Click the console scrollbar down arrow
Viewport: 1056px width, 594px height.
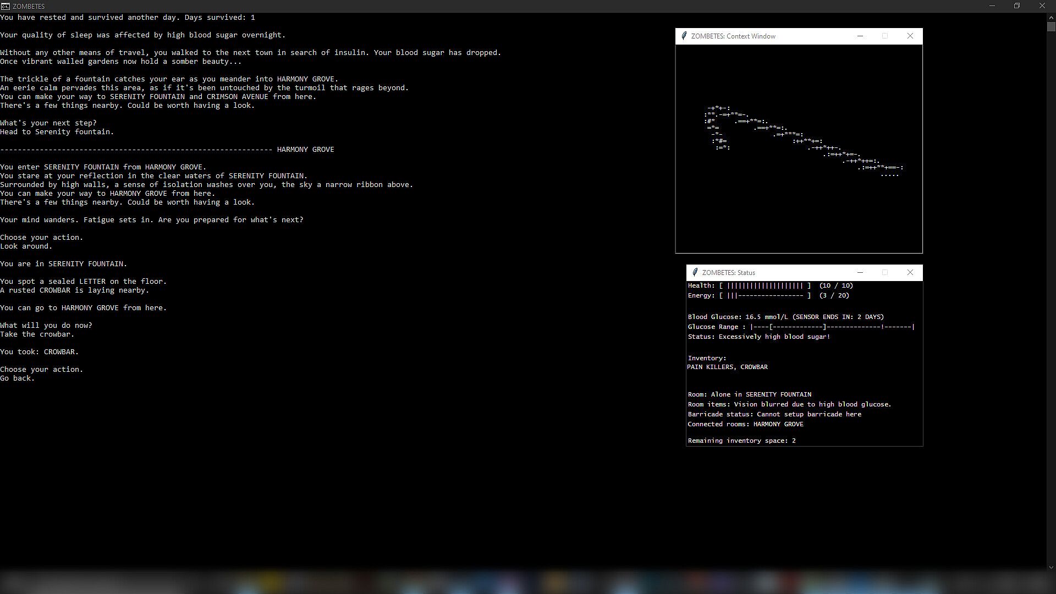1051,567
